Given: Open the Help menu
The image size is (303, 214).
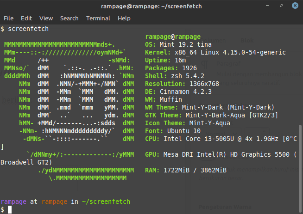Looking at the screenshot, I should (x=124, y=18).
